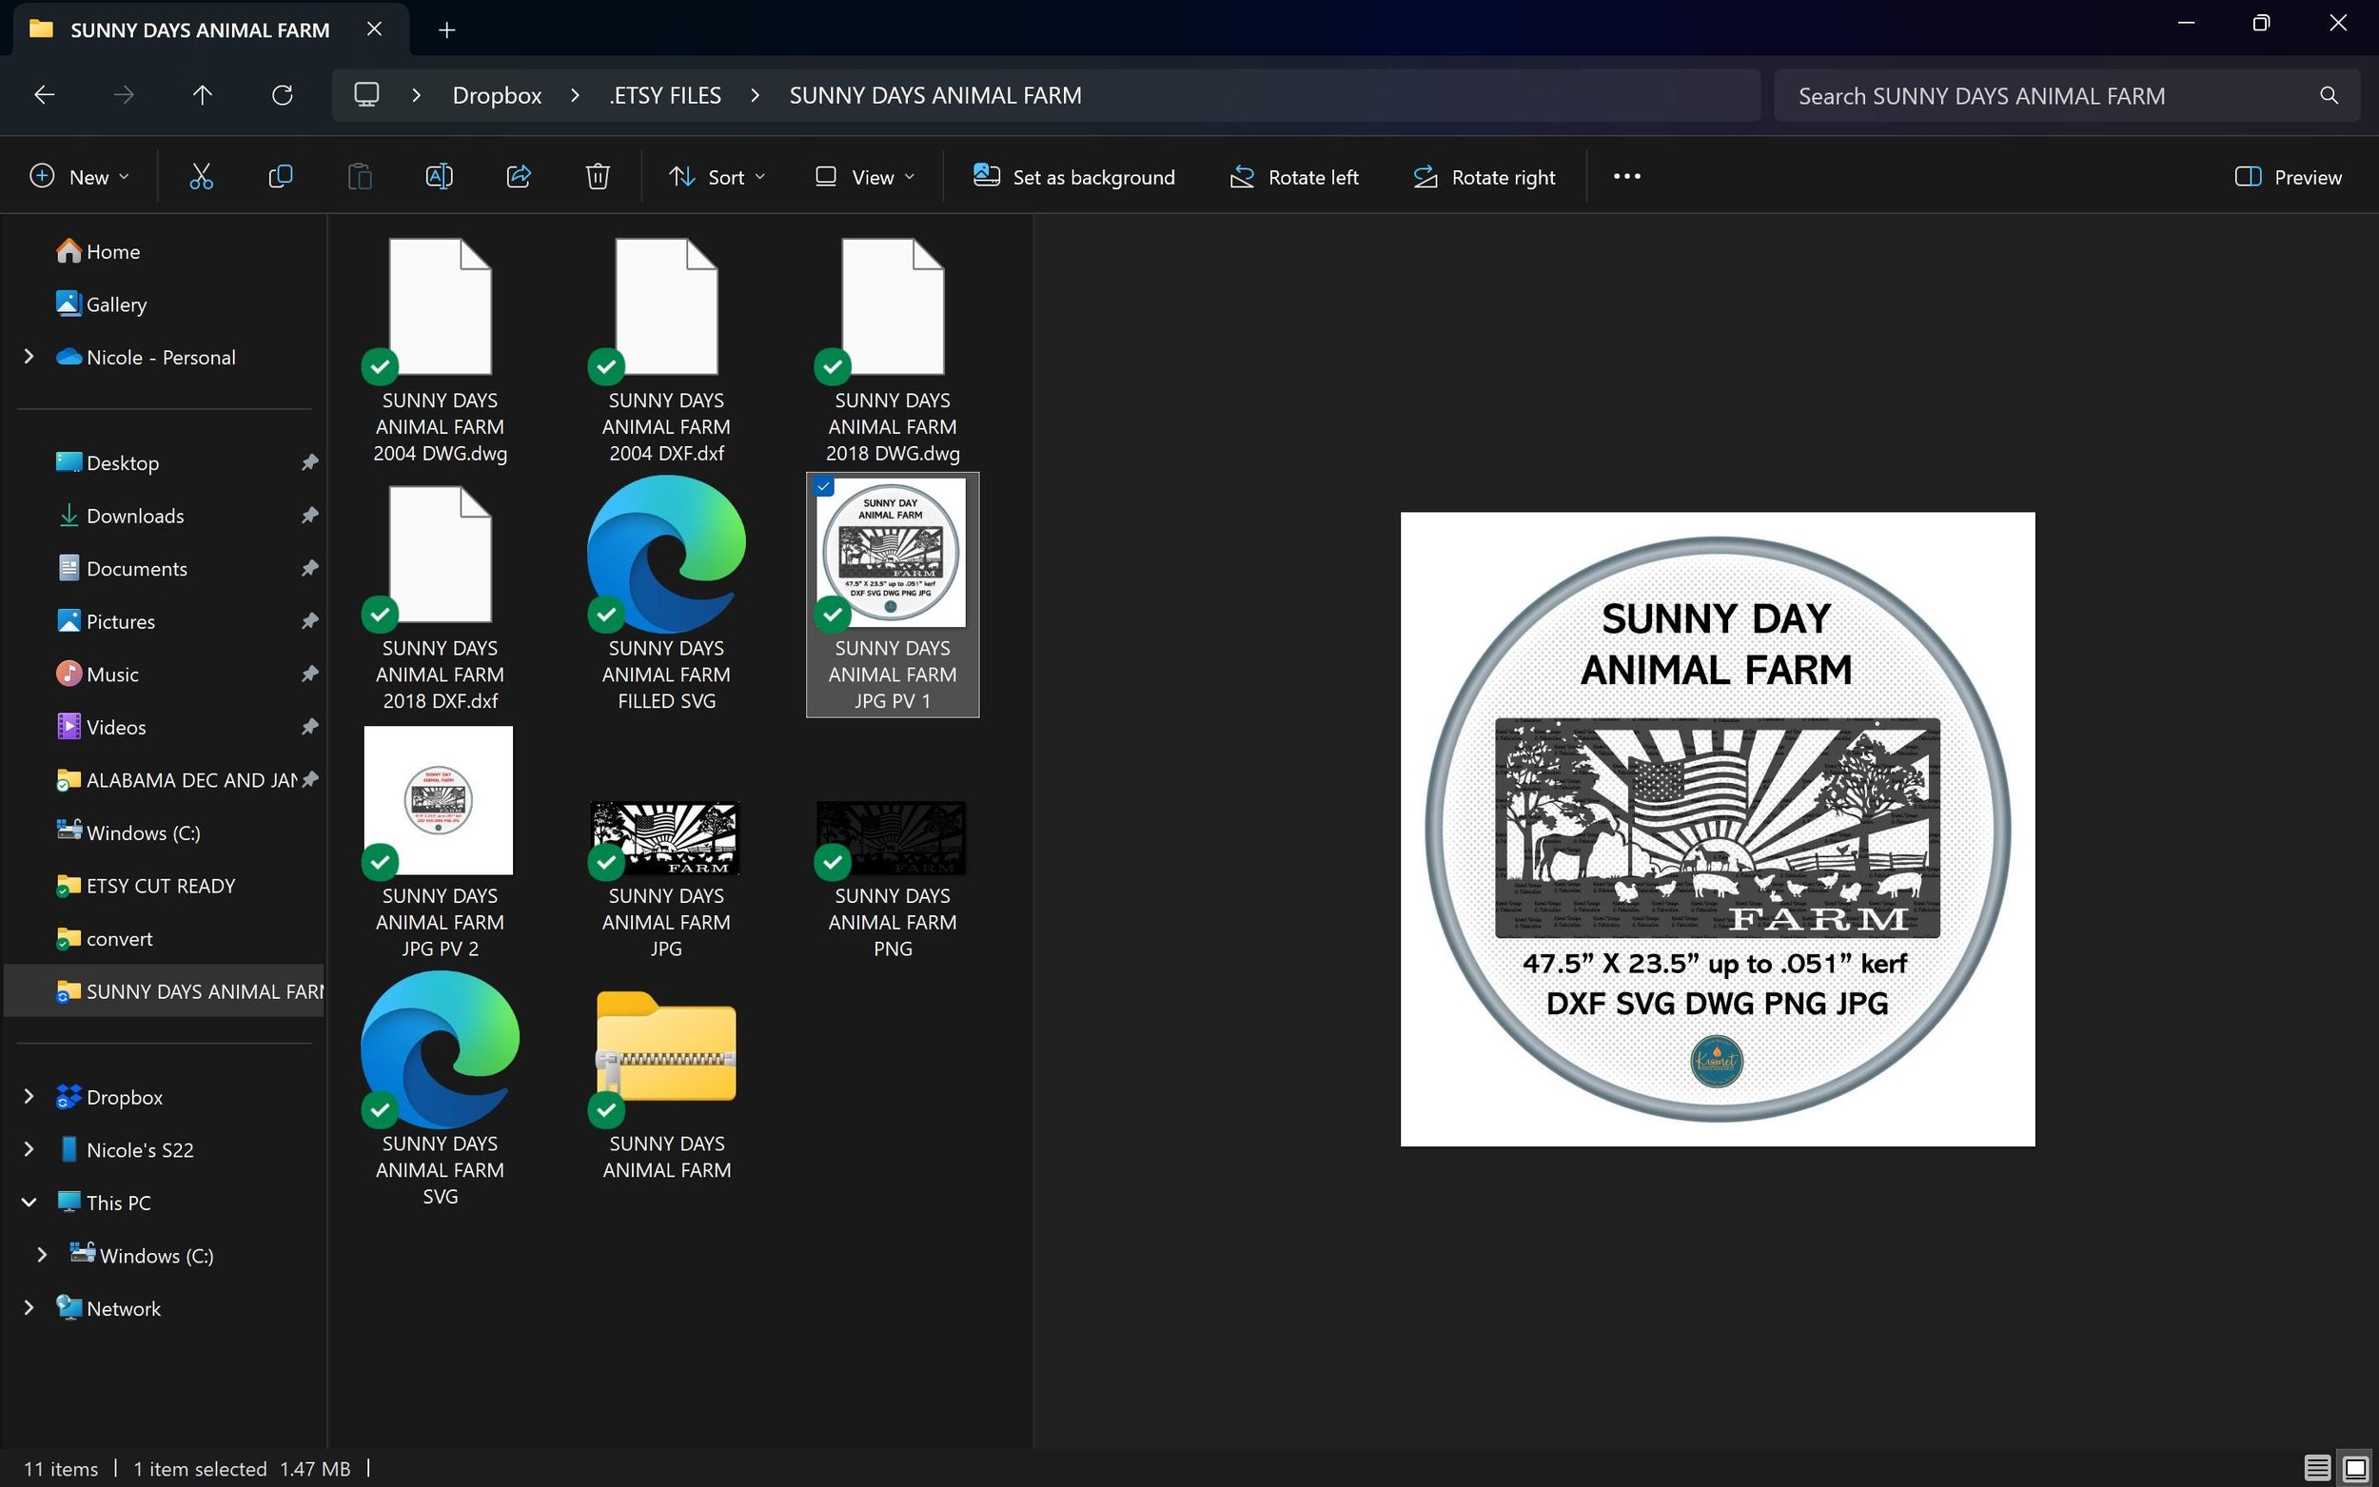Image resolution: width=2379 pixels, height=1487 pixels.
Task: Click the preview image in the preview pane
Action: click(1717, 828)
